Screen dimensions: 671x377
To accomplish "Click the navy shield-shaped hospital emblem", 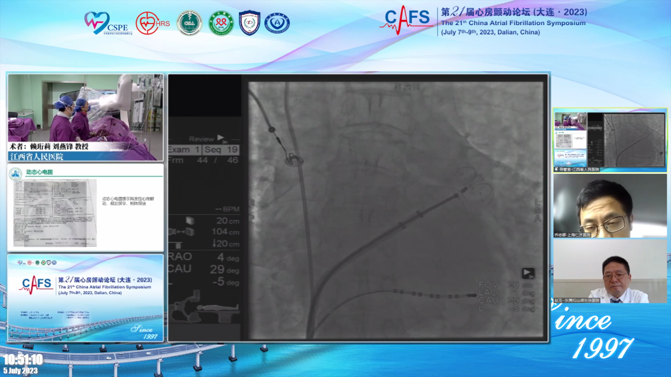I will [x=250, y=23].
